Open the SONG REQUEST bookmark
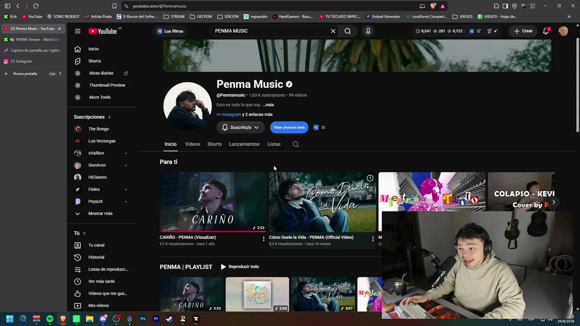Viewport: 580px width, 326px height. click(x=63, y=17)
